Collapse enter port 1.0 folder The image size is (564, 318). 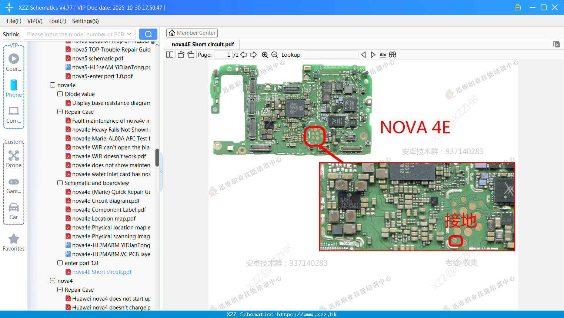tap(60, 263)
